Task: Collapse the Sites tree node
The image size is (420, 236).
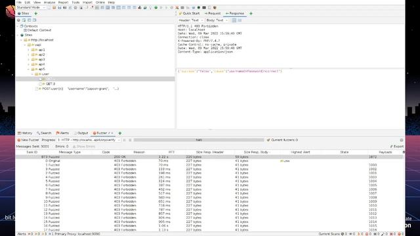Action: click(18, 35)
